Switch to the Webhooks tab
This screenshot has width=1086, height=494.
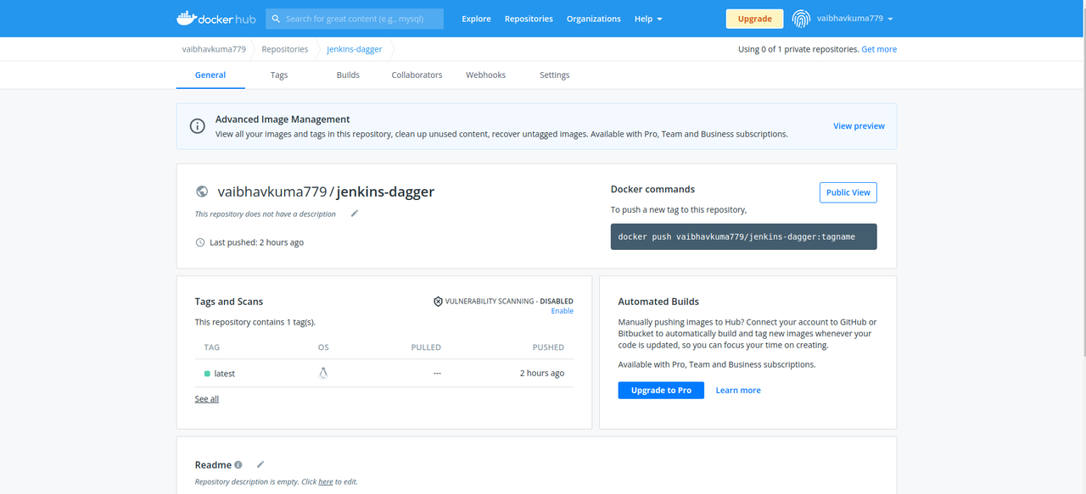click(485, 75)
